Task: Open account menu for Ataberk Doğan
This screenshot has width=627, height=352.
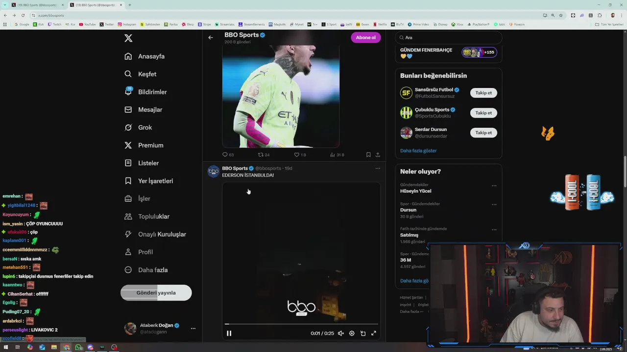Action: pos(160,329)
